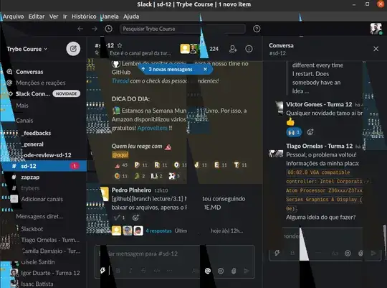Open the Thread link in message
The height and width of the screenshot is (288, 387).
click(x=120, y=81)
